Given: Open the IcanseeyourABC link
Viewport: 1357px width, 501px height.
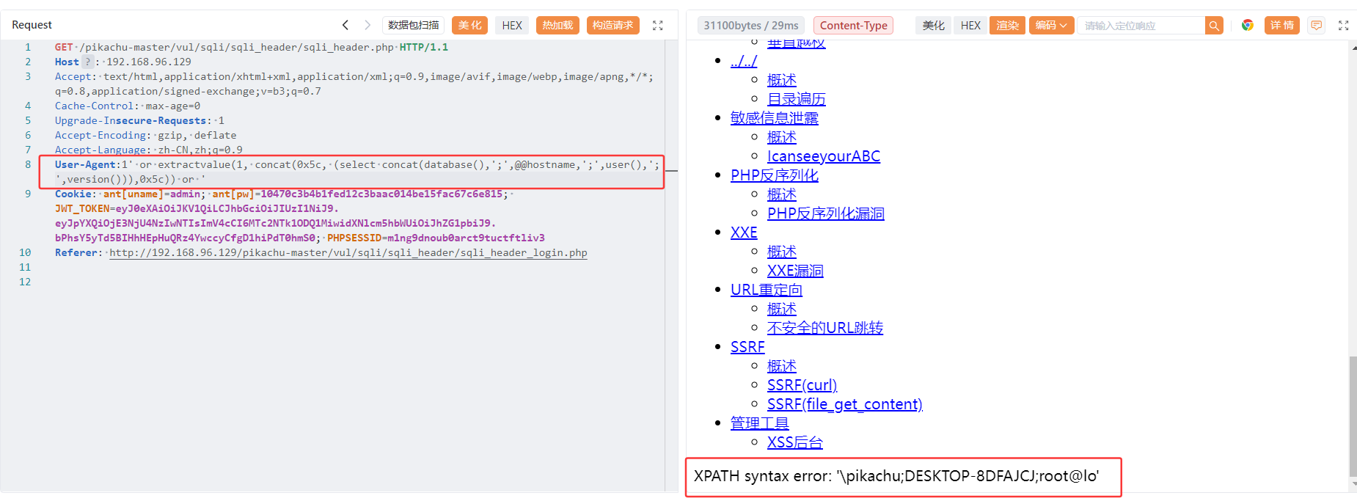Looking at the screenshot, I should click(x=824, y=156).
